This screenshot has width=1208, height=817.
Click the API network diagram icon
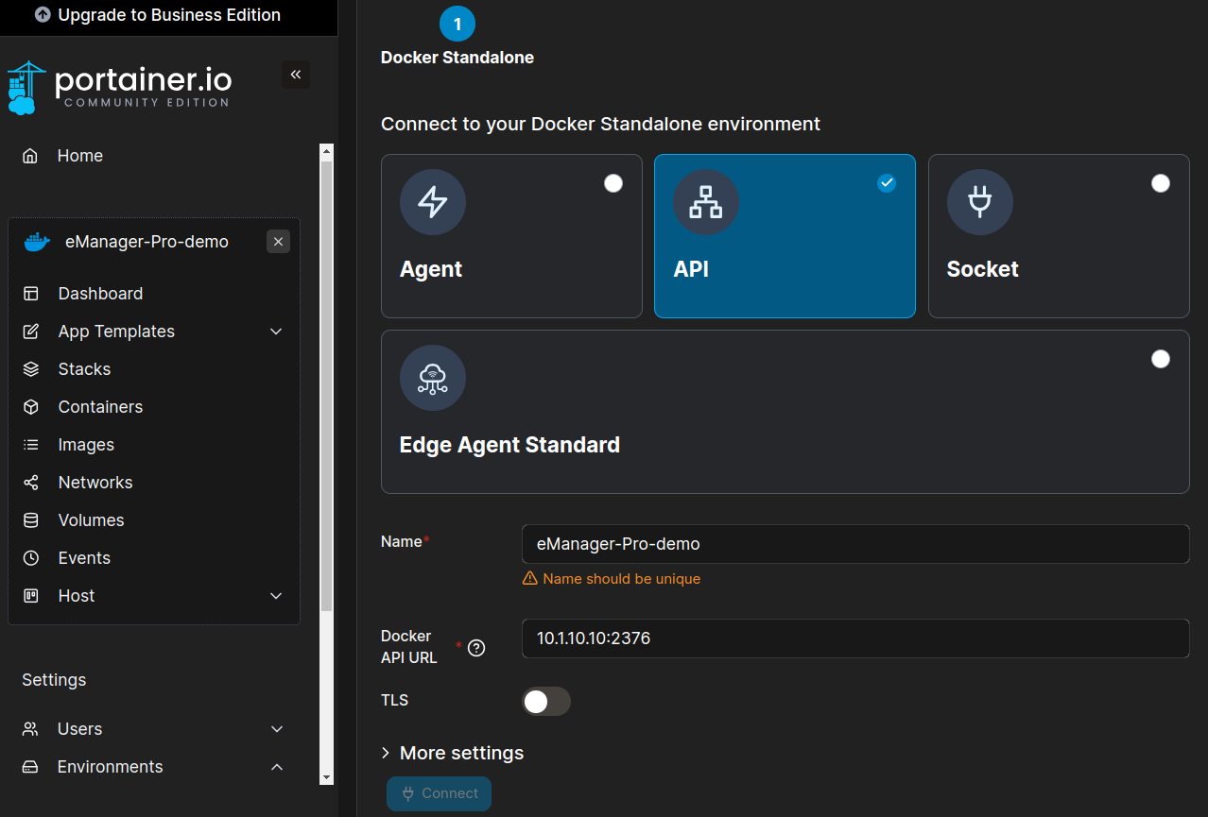[705, 202]
